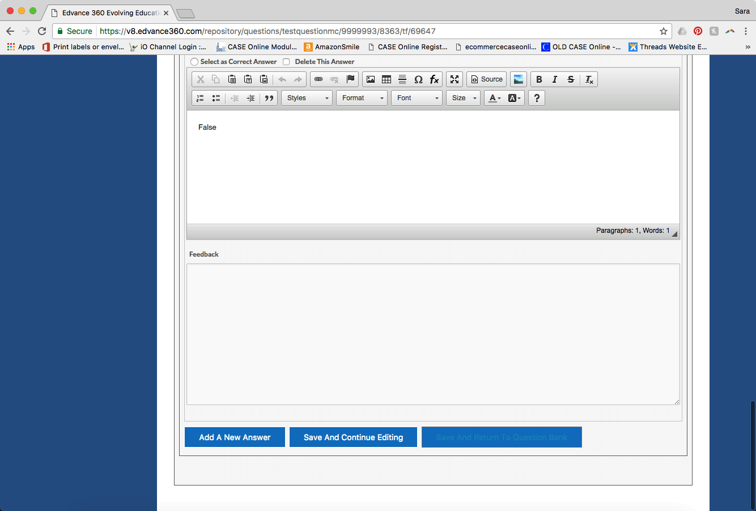
Task: Insert a table using the Table icon
Action: [x=387, y=79]
